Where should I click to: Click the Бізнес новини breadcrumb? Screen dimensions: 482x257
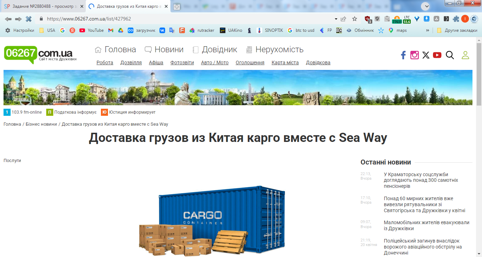click(x=41, y=124)
